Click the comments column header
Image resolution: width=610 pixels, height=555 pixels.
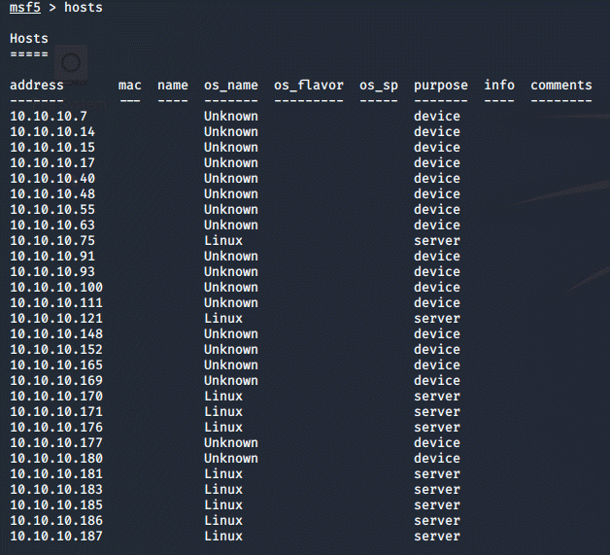point(561,86)
